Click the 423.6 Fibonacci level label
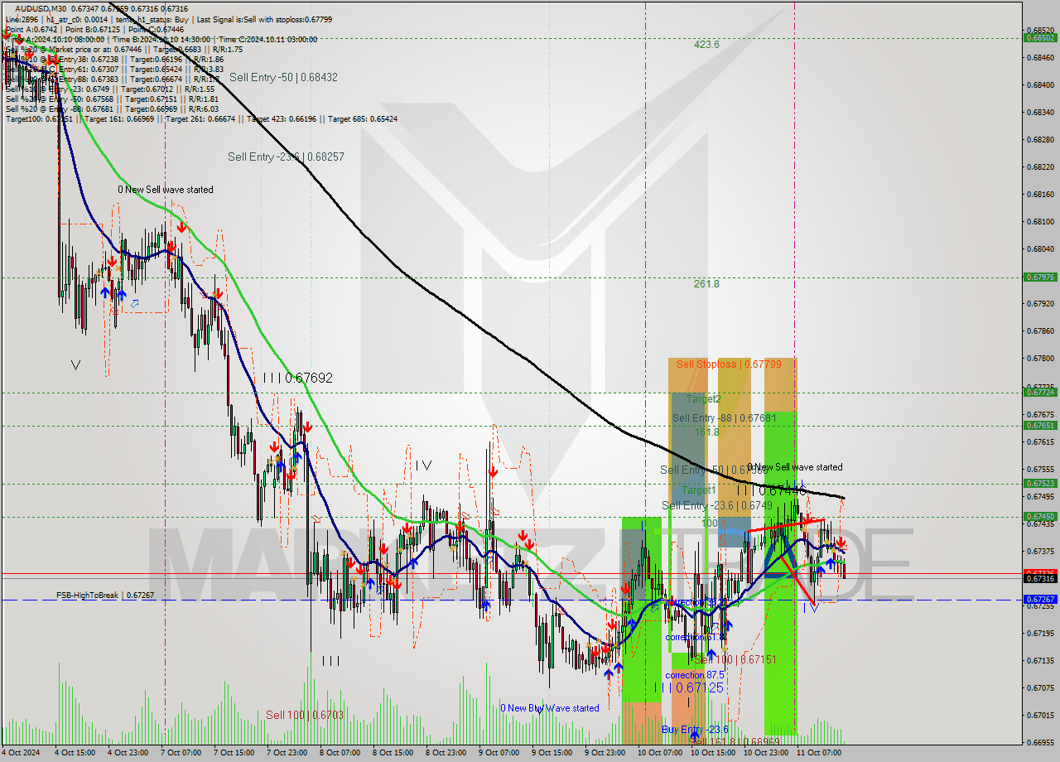1060x762 pixels. [706, 45]
